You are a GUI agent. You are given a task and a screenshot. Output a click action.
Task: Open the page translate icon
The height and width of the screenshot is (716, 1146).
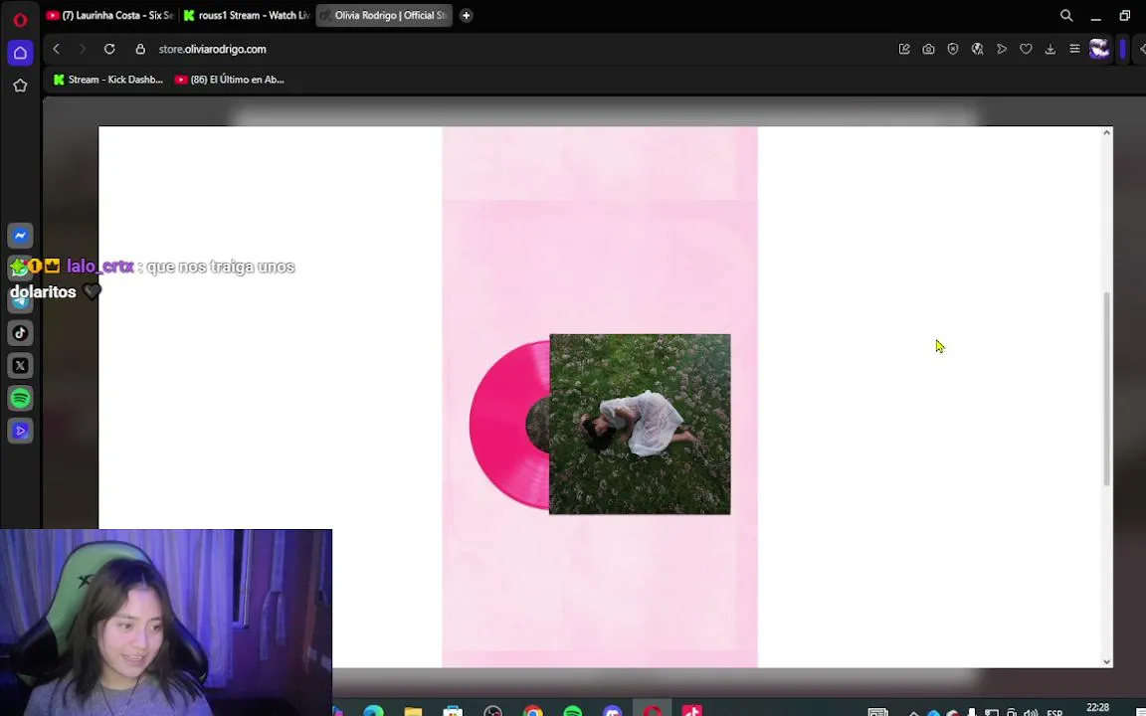tap(977, 49)
